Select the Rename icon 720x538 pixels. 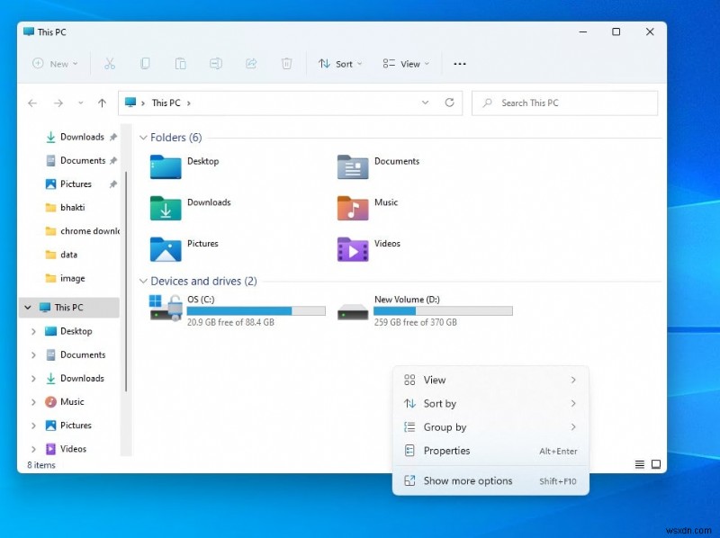coord(216,64)
